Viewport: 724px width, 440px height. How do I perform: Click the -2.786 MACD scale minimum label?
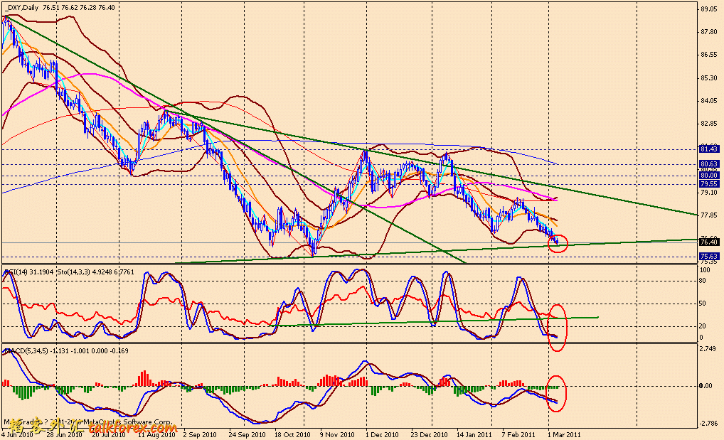(709, 423)
